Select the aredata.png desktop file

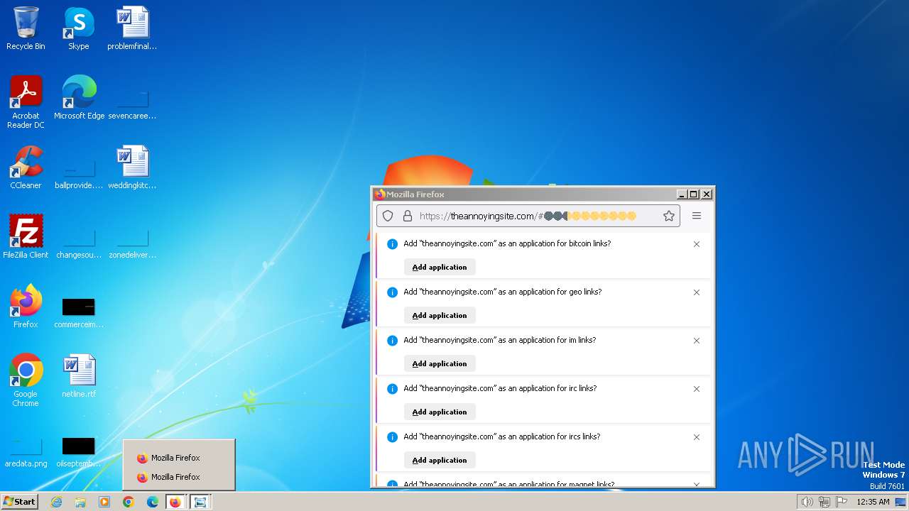click(x=26, y=451)
